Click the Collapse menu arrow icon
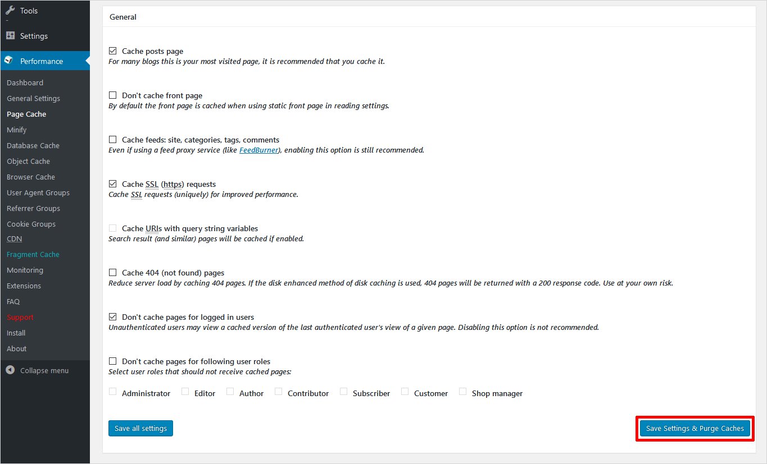Image resolution: width=767 pixels, height=464 pixels. pos(10,370)
